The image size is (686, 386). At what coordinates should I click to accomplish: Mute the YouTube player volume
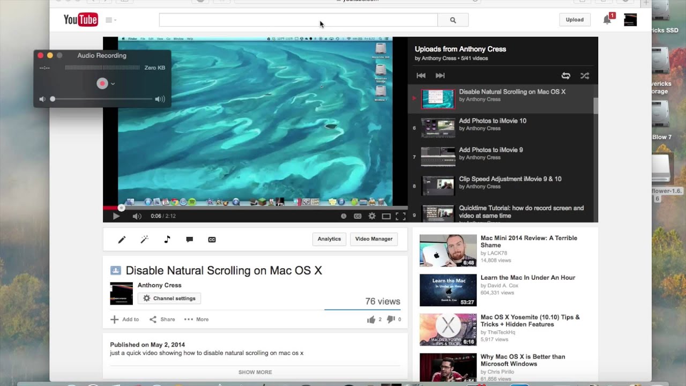pos(137,216)
